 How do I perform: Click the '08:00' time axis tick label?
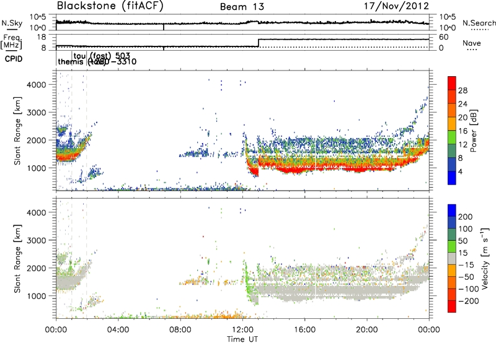point(180,330)
